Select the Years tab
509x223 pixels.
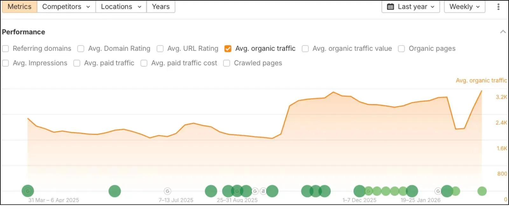[x=161, y=7]
